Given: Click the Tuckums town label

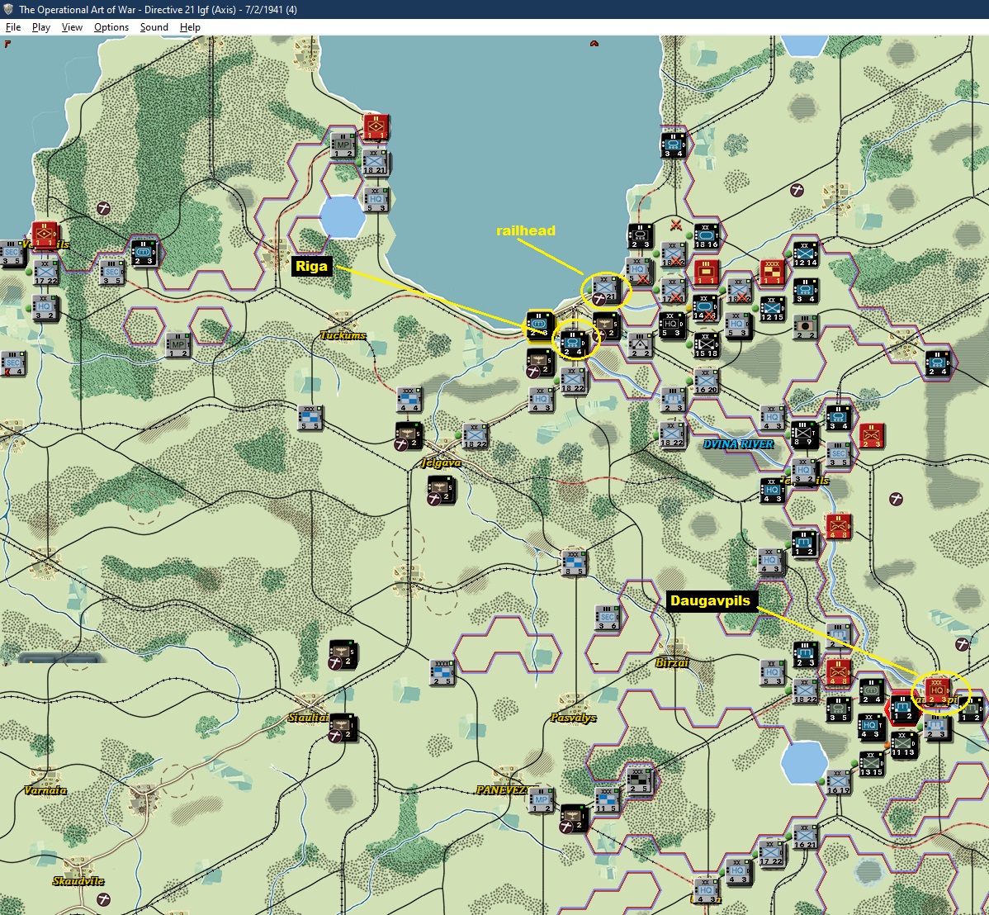Looking at the screenshot, I should point(343,335).
